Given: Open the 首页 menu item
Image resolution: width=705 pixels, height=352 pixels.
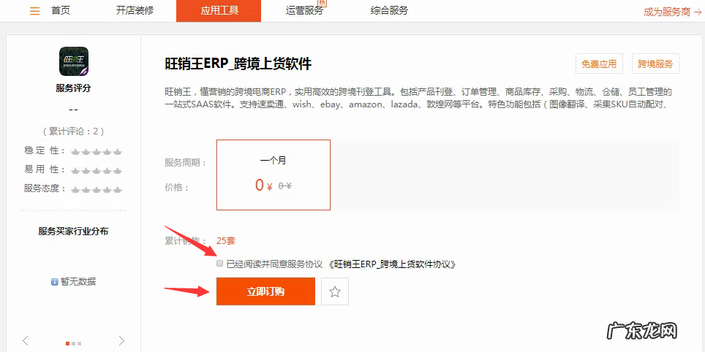Looking at the screenshot, I should tap(61, 11).
